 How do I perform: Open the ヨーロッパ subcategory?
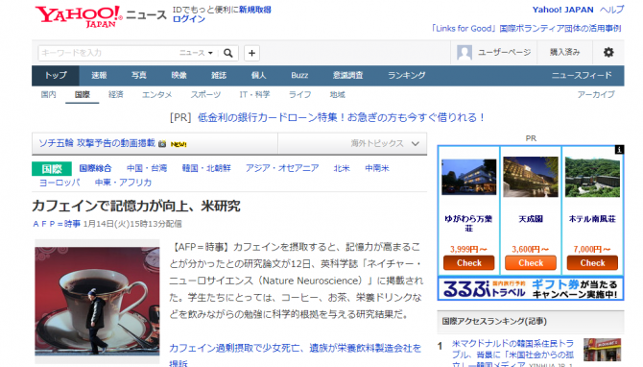(x=60, y=183)
